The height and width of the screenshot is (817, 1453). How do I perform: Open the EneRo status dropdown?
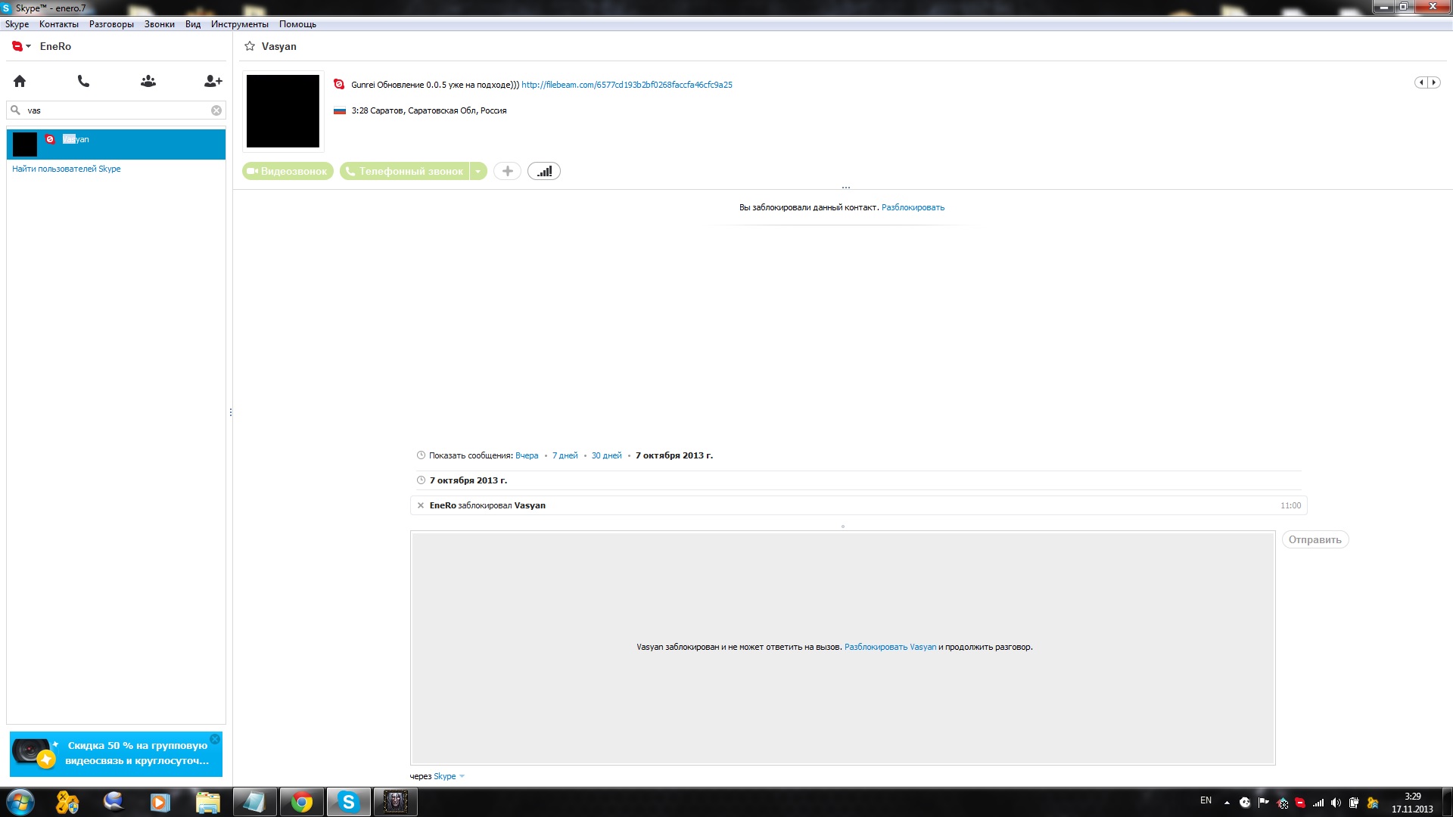21,46
